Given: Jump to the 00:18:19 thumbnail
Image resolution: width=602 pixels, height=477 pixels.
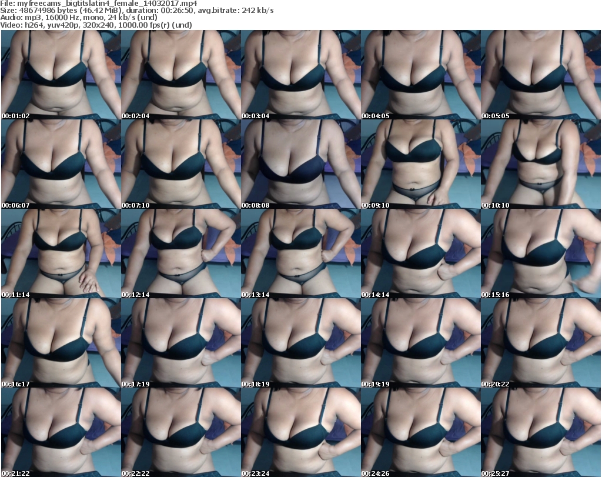Looking at the screenshot, I should pyautogui.click(x=300, y=342).
